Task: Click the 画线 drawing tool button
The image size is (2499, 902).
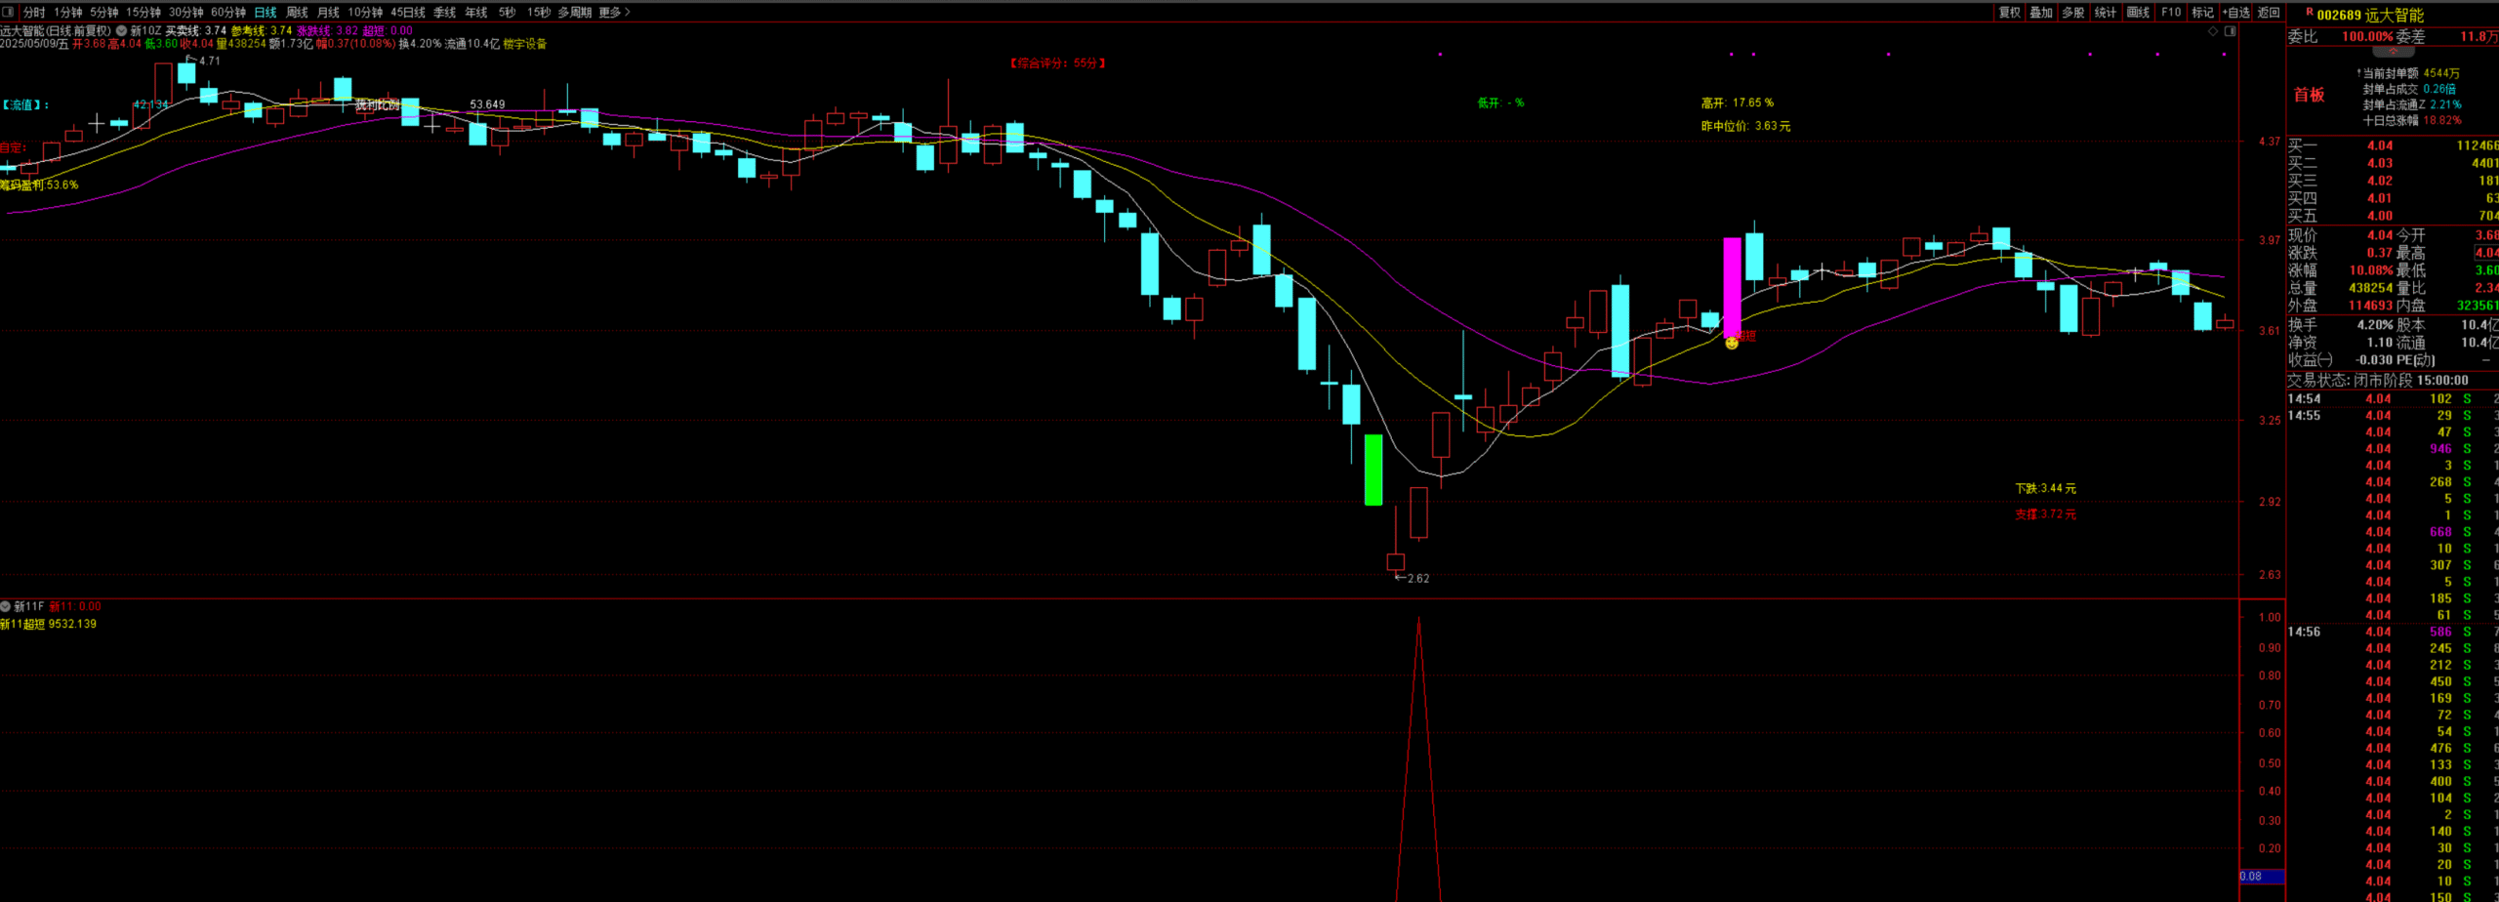Action: (x=2138, y=12)
